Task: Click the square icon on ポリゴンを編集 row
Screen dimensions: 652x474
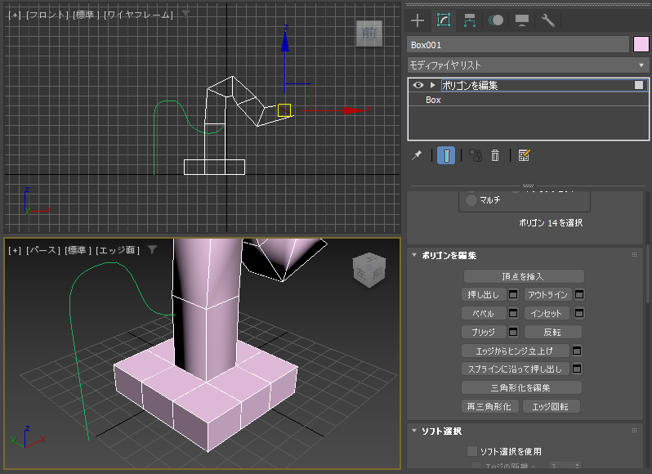Action: (639, 85)
